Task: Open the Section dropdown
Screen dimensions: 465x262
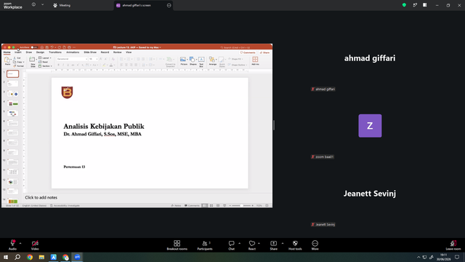Action: click(x=45, y=66)
